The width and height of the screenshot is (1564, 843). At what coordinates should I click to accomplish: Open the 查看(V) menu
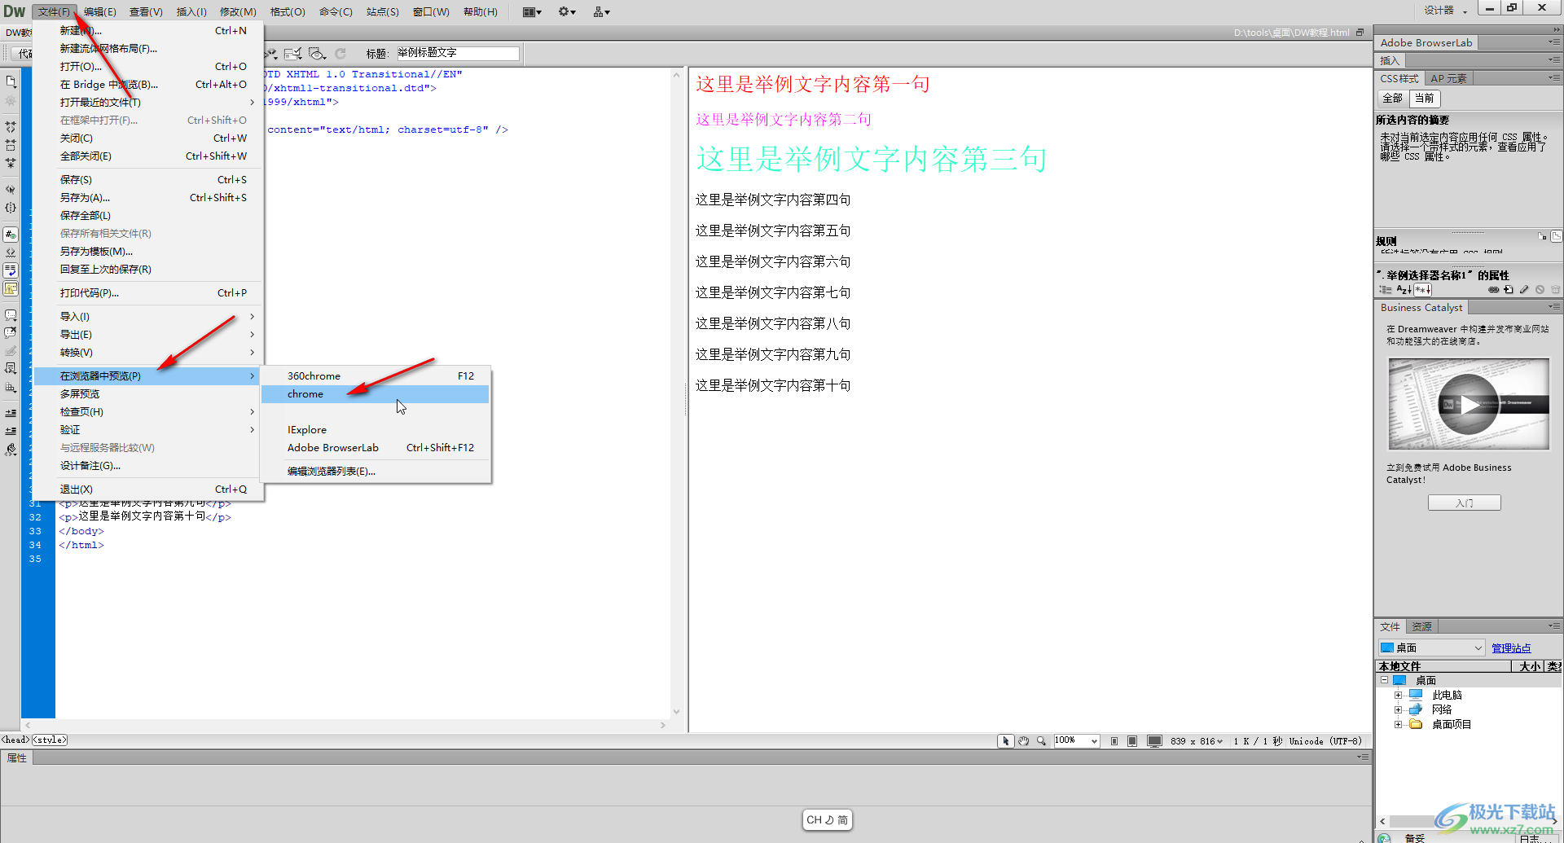(x=146, y=11)
